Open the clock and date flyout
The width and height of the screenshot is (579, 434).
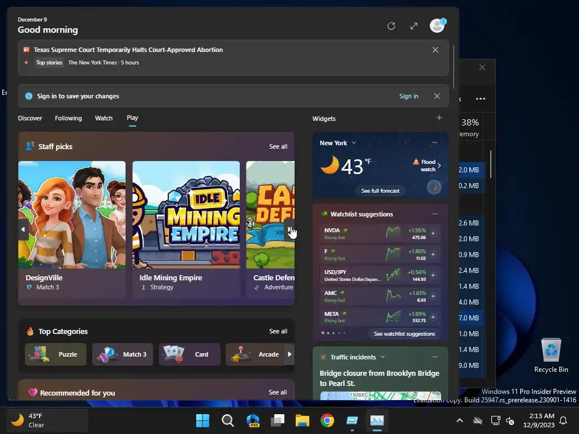tap(538, 420)
